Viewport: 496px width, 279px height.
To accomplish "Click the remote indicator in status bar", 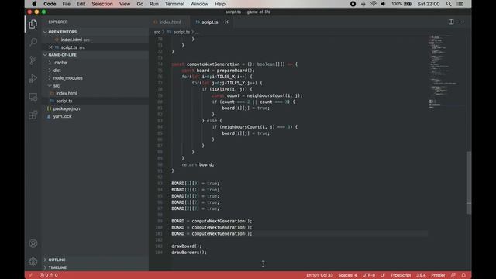I will pos(31,275).
